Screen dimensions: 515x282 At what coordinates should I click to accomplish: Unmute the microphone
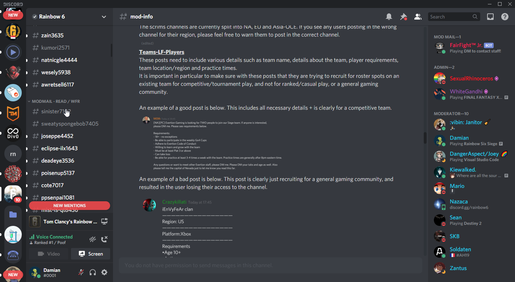81,272
